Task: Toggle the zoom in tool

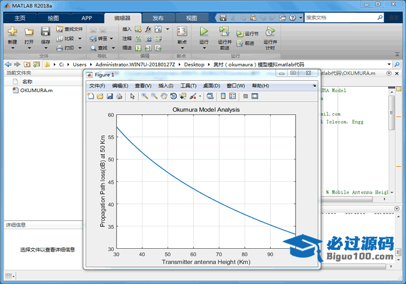Action: (x=145, y=96)
